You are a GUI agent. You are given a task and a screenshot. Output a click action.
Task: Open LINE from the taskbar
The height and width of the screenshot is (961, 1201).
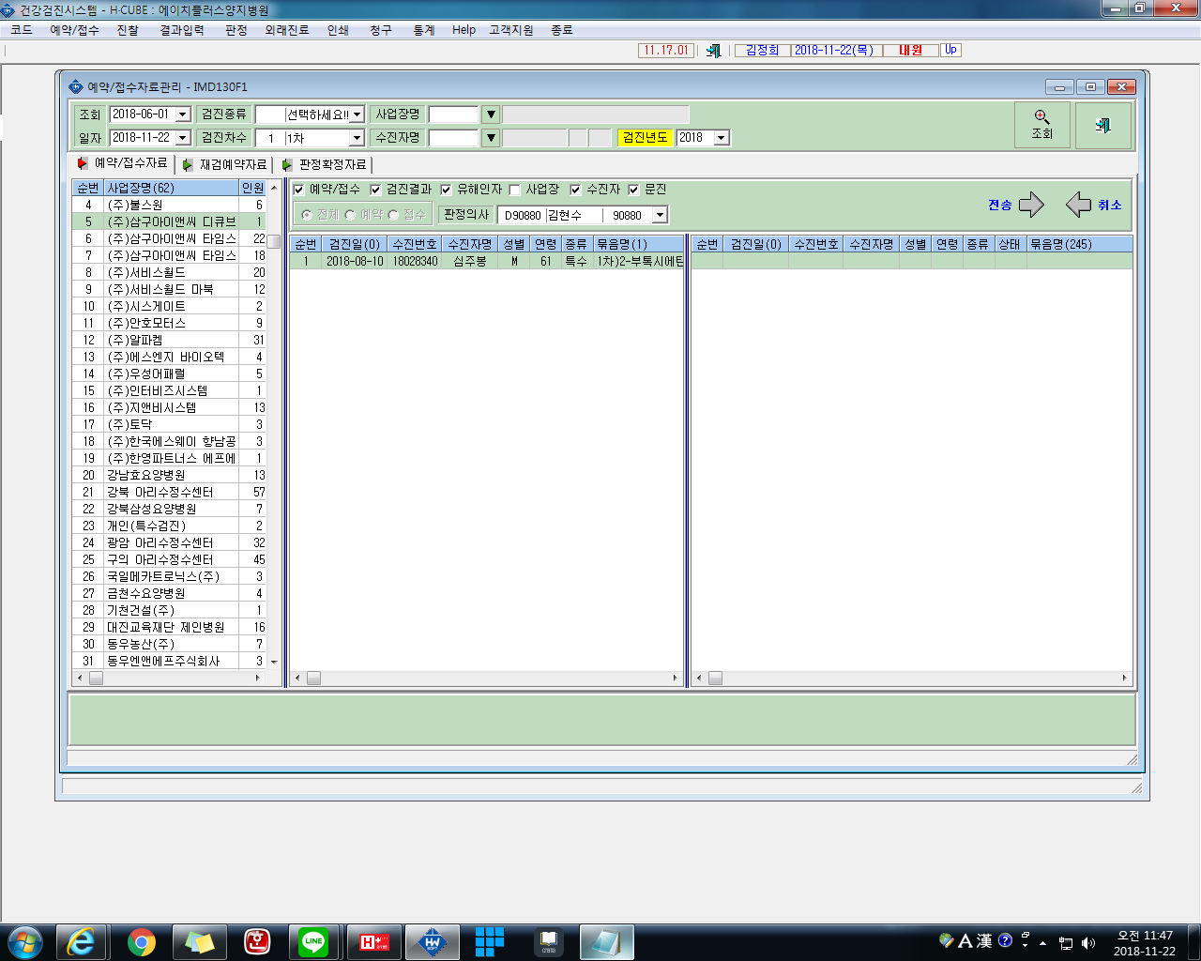coord(313,941)
